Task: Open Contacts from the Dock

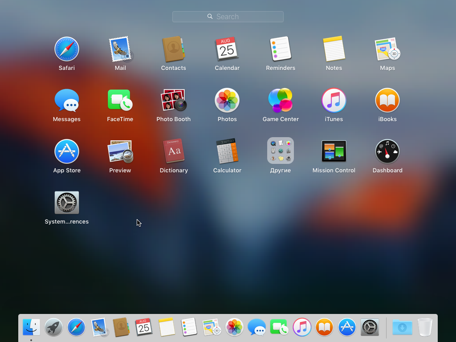Action: (121, 327)
